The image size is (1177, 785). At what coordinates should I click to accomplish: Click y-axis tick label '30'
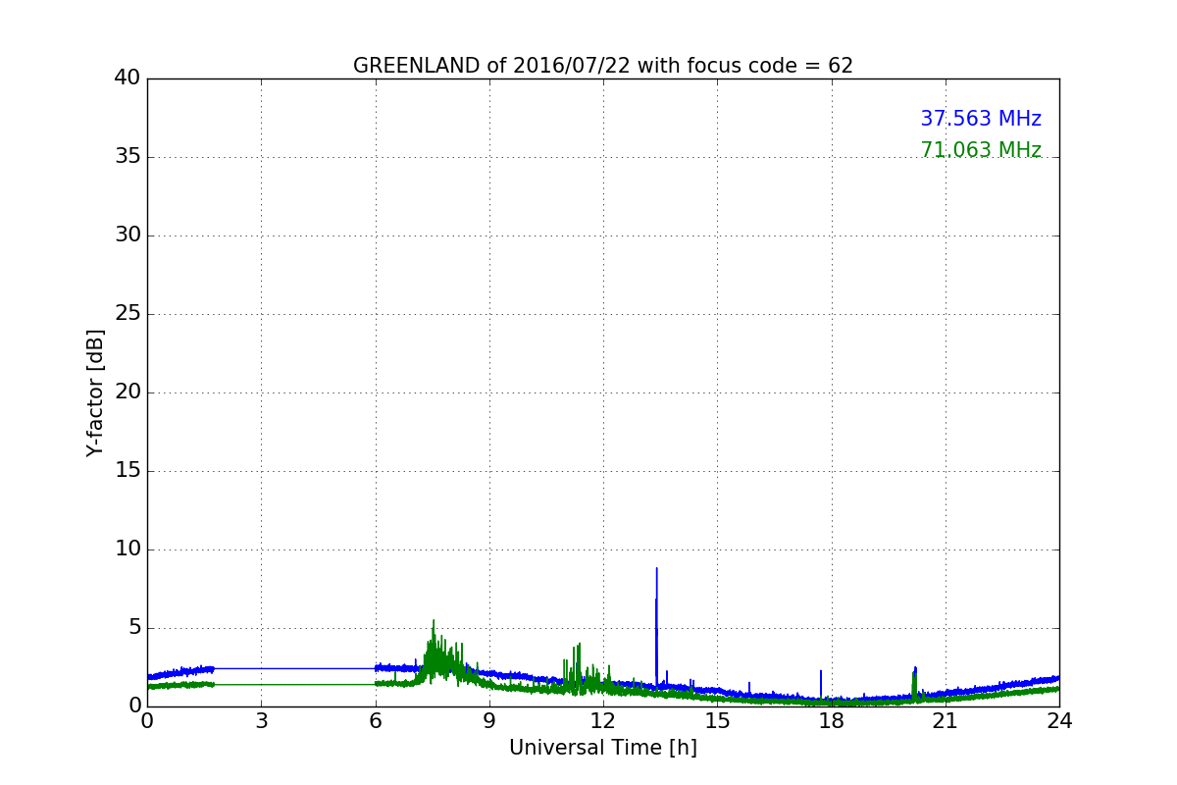tap(128, 235)
